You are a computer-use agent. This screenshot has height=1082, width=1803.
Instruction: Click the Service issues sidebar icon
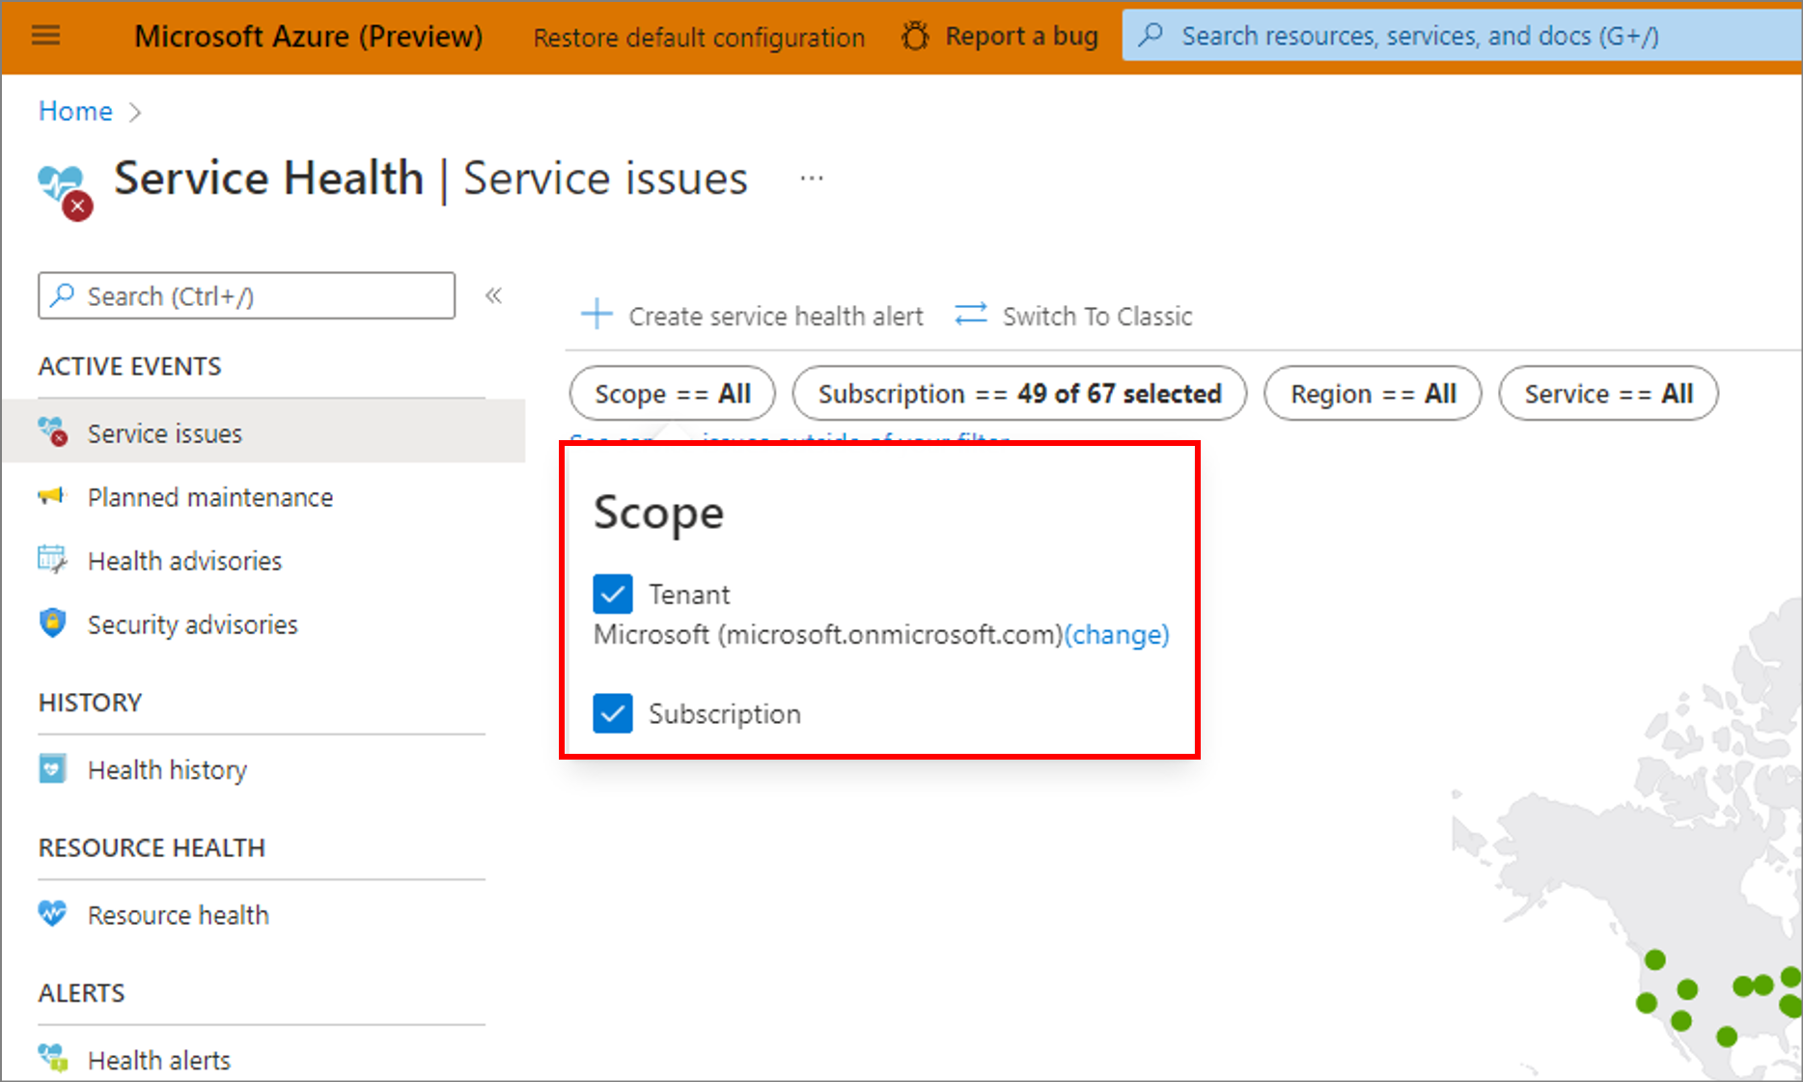tap(53, 432)
